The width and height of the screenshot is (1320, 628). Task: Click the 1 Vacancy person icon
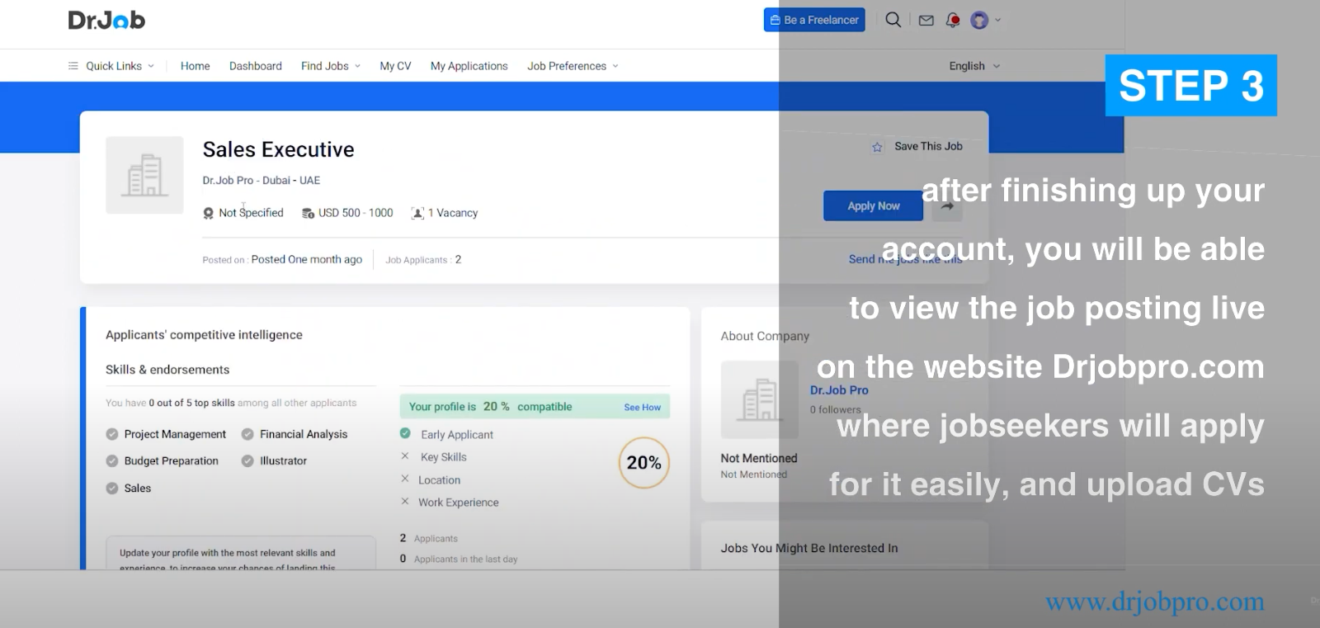click(417, 213)
